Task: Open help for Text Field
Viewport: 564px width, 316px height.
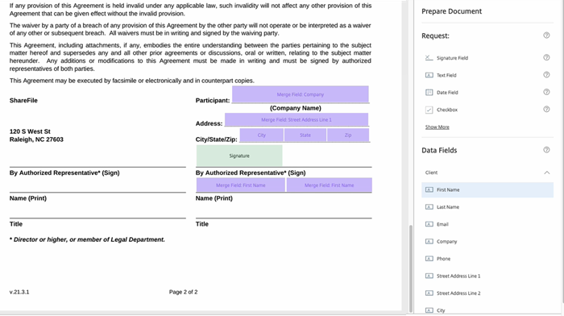Action: tap(546, 75)
